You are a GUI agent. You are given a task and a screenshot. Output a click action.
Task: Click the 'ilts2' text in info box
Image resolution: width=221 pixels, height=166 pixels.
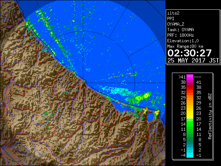click(173, 13)
